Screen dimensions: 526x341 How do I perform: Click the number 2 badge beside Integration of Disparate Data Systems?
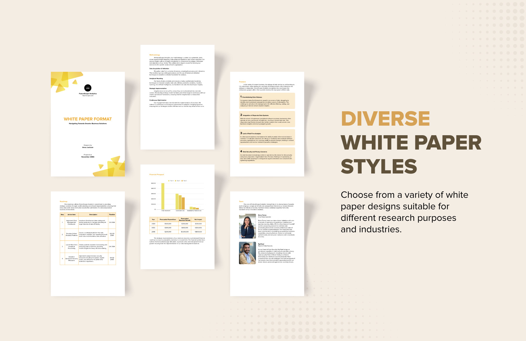(x=241, y=115)
